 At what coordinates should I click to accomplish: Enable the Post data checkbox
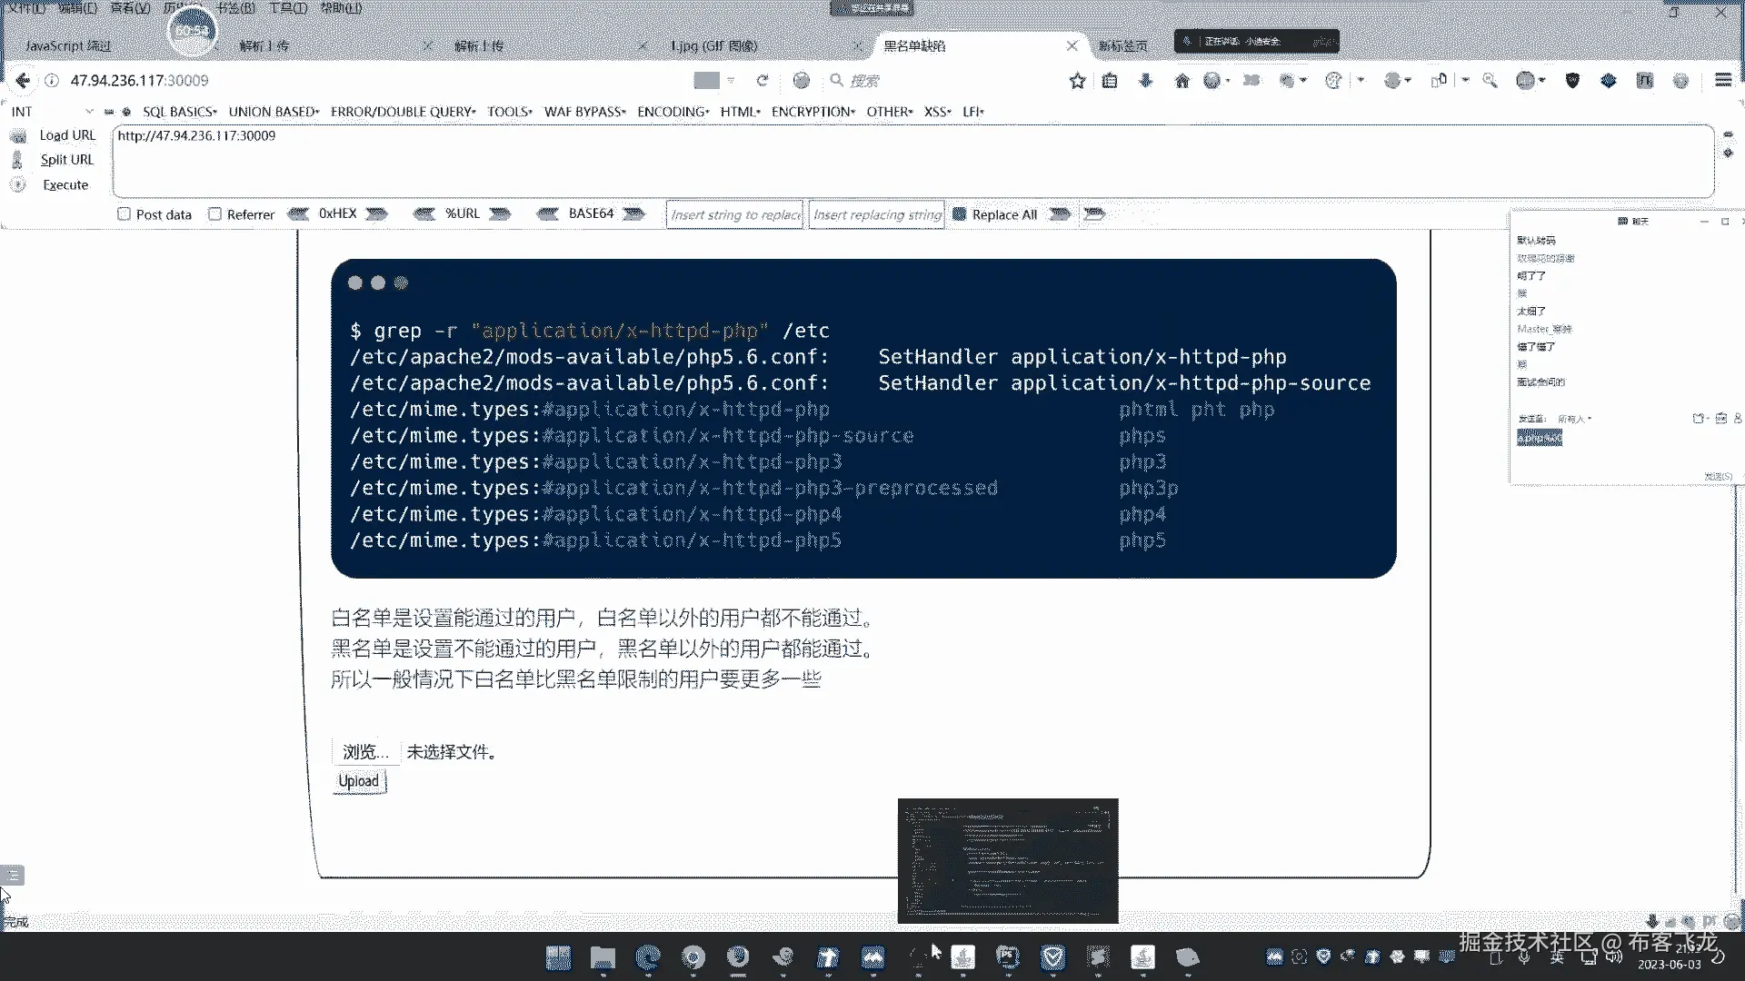125,214
